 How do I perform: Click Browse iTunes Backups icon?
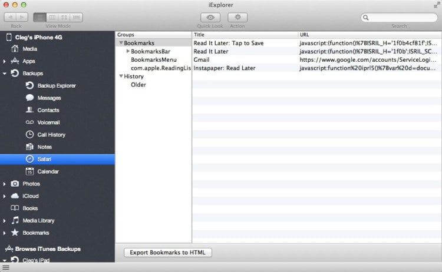point(9,248)
